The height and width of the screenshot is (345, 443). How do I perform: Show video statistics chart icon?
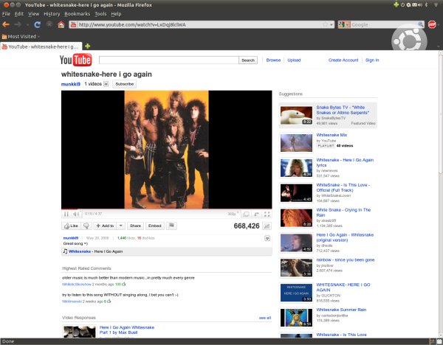tap(267, 226)
